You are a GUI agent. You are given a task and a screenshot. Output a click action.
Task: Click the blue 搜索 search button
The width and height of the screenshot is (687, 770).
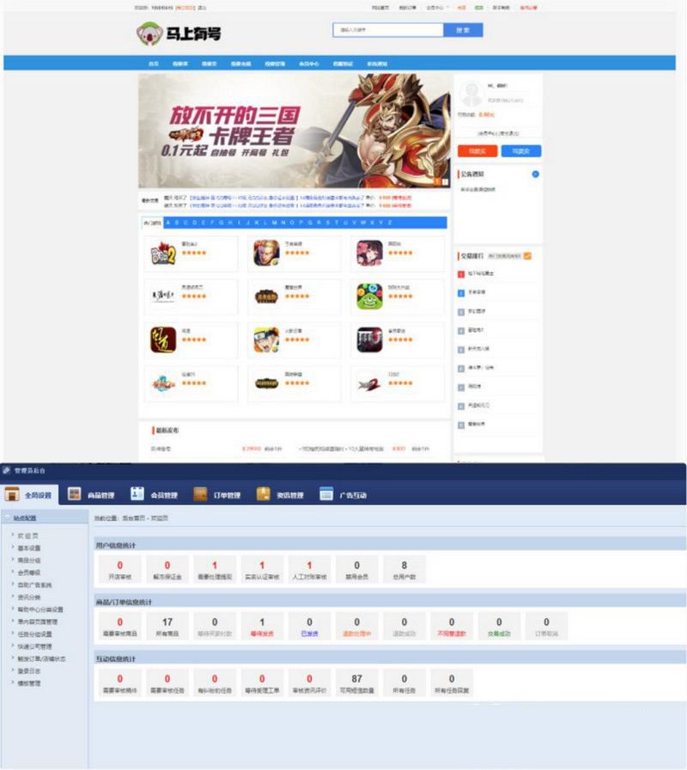click(462, 28)
